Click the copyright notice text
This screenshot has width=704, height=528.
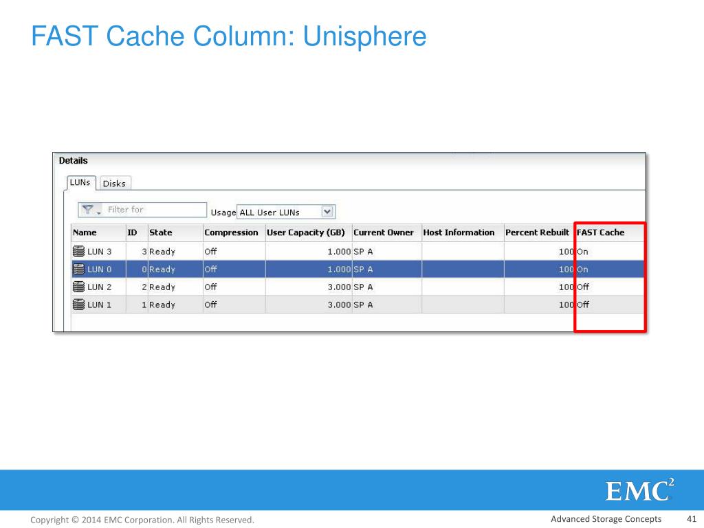coord(142,520)
